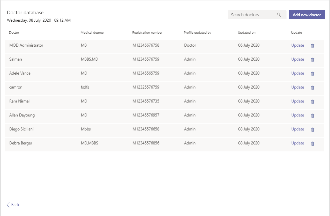Image resolution: width=330 pixels, height=216 pixels.
Task: Click the search magnifier icon
Action: coord(279,15)
